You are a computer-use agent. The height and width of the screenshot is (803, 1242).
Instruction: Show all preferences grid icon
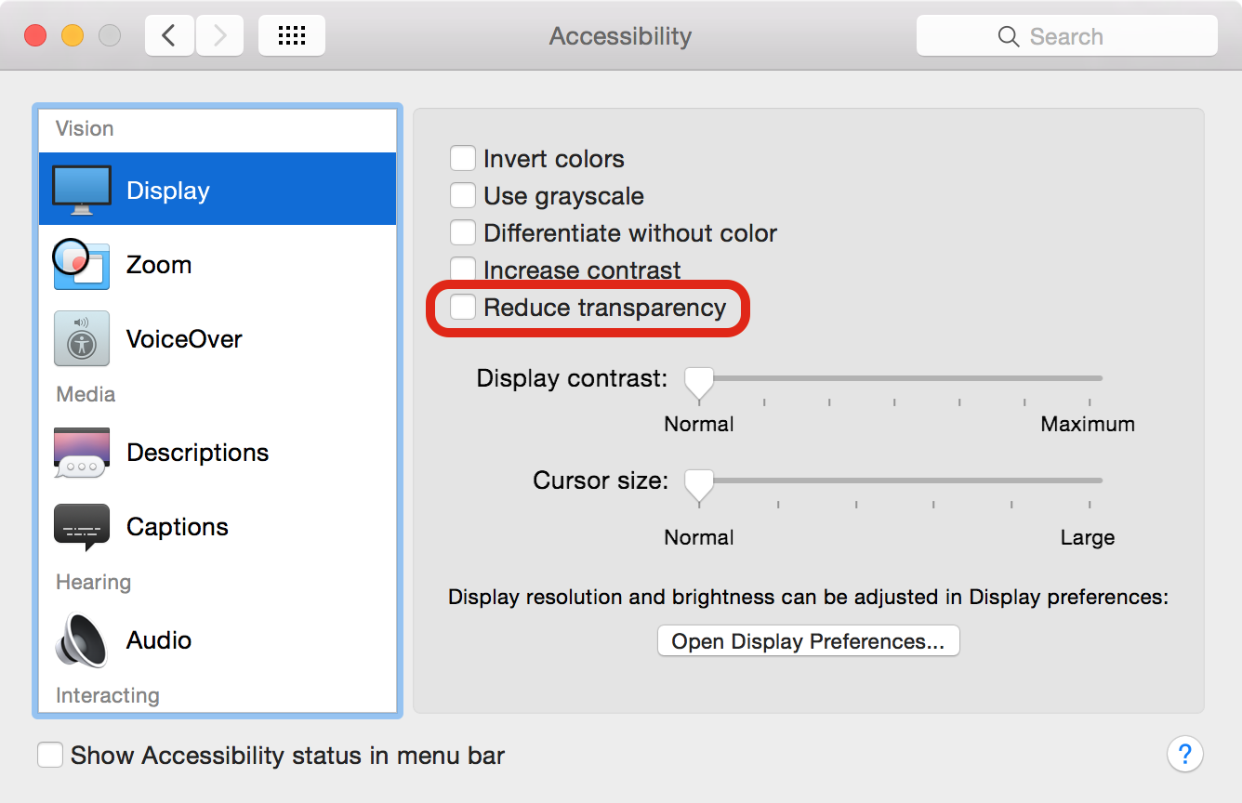(x=292, y=36)
